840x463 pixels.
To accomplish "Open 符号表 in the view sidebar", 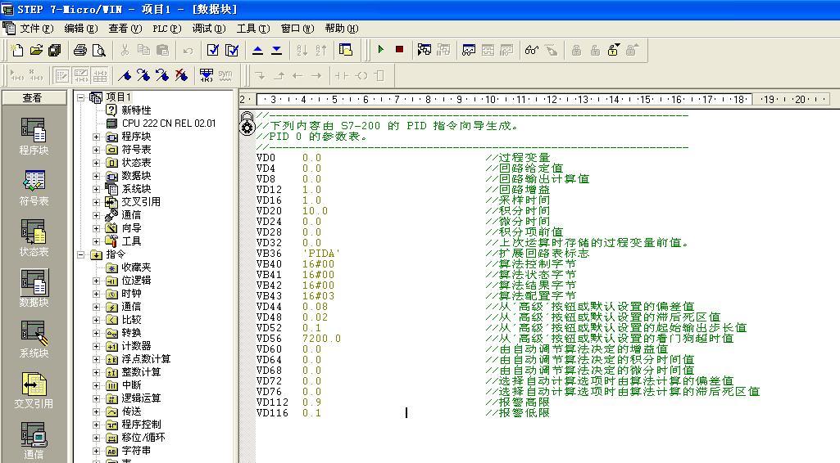I will pos(34,187).
